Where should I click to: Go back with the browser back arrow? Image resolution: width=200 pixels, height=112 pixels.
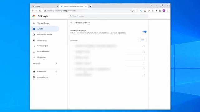pyautogui.click(x=32, y=11)
